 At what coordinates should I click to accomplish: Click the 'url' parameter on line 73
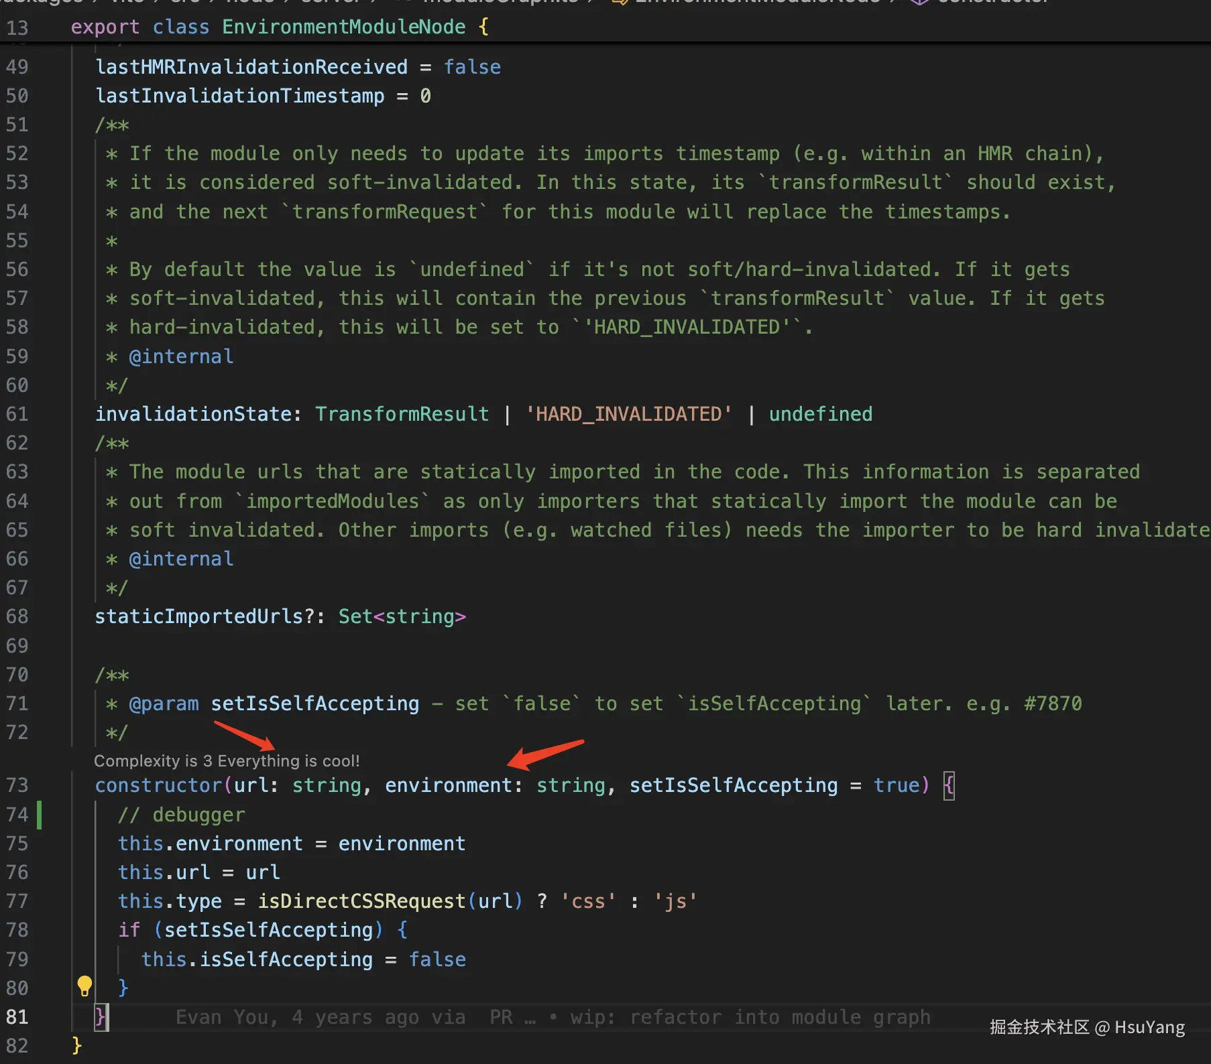[251, 785]
